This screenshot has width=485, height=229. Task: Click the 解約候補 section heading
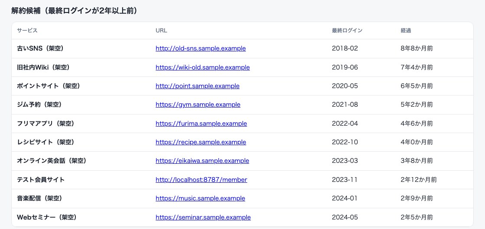click(x=74, y=11)
